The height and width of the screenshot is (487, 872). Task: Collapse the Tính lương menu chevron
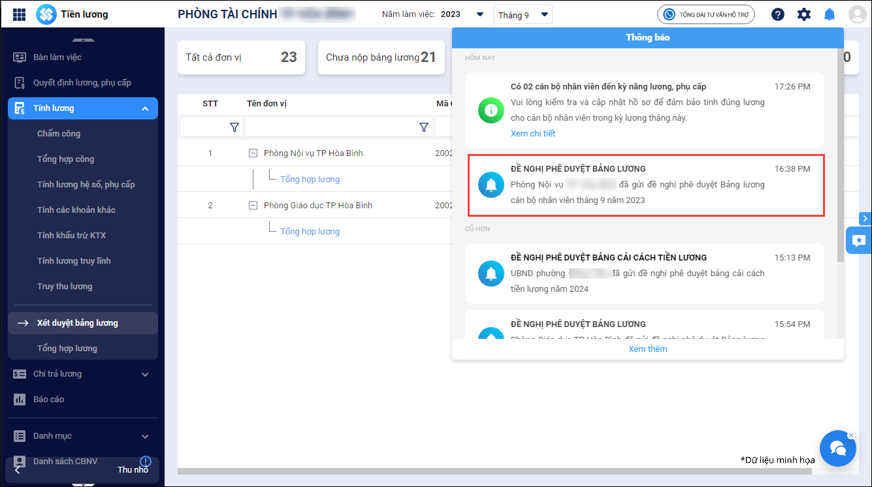(x=145, y=108)
